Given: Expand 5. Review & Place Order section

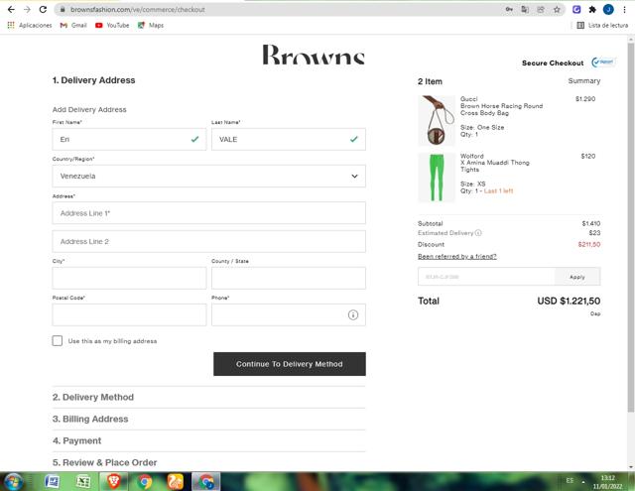Looking at the screenshot, I should pos(209,462).
